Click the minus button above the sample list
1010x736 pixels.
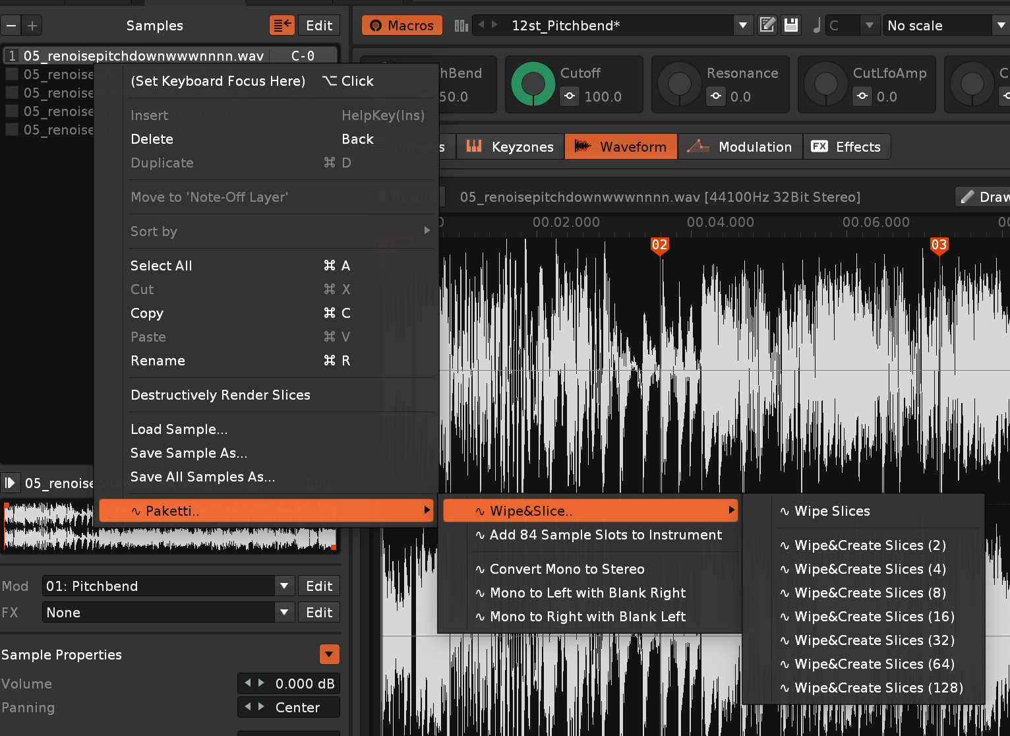[11, 26]
